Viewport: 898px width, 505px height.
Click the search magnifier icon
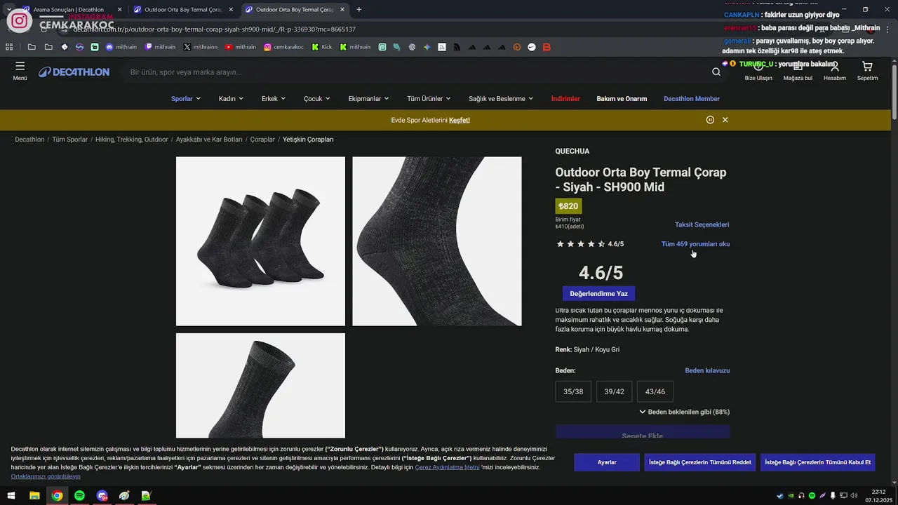(716, 72)
